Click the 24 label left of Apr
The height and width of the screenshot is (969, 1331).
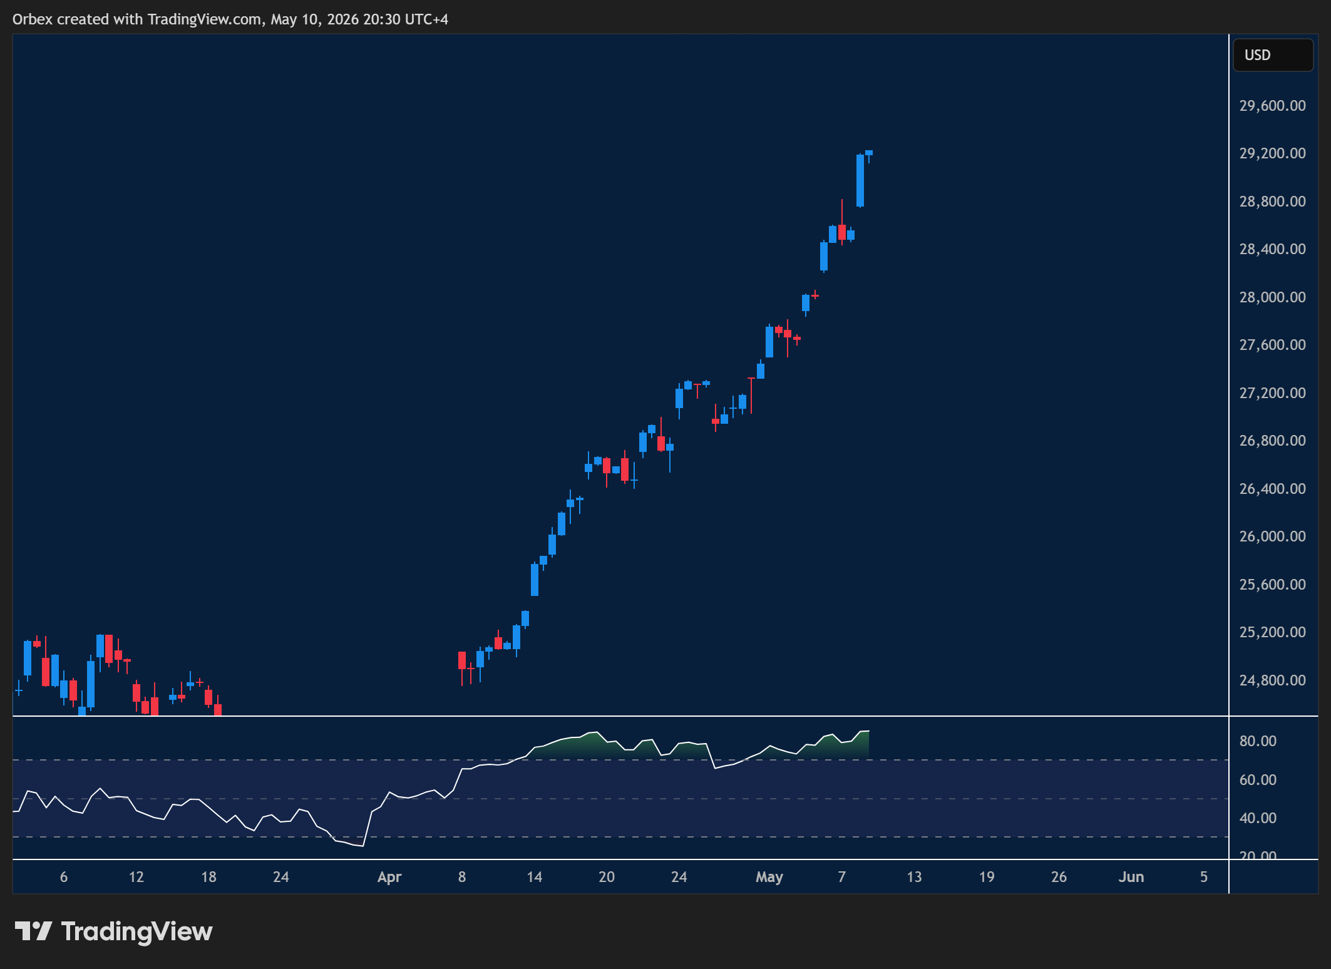pos(280,877)
